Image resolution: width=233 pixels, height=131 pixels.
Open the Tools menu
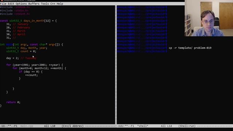(45, 4)
